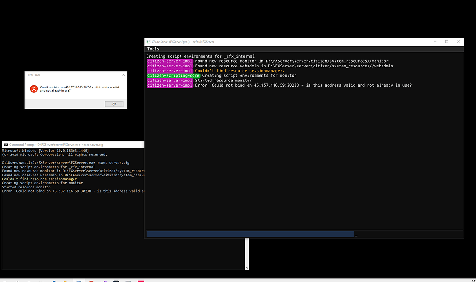Click 'Creating script environments for monitor' in Cfx.re Server
Screen dimensions: 476x282
[x=249, y=75]
